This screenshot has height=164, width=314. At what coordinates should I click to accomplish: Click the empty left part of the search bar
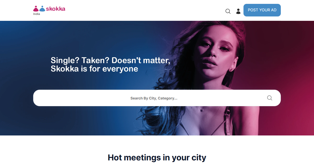77,98
